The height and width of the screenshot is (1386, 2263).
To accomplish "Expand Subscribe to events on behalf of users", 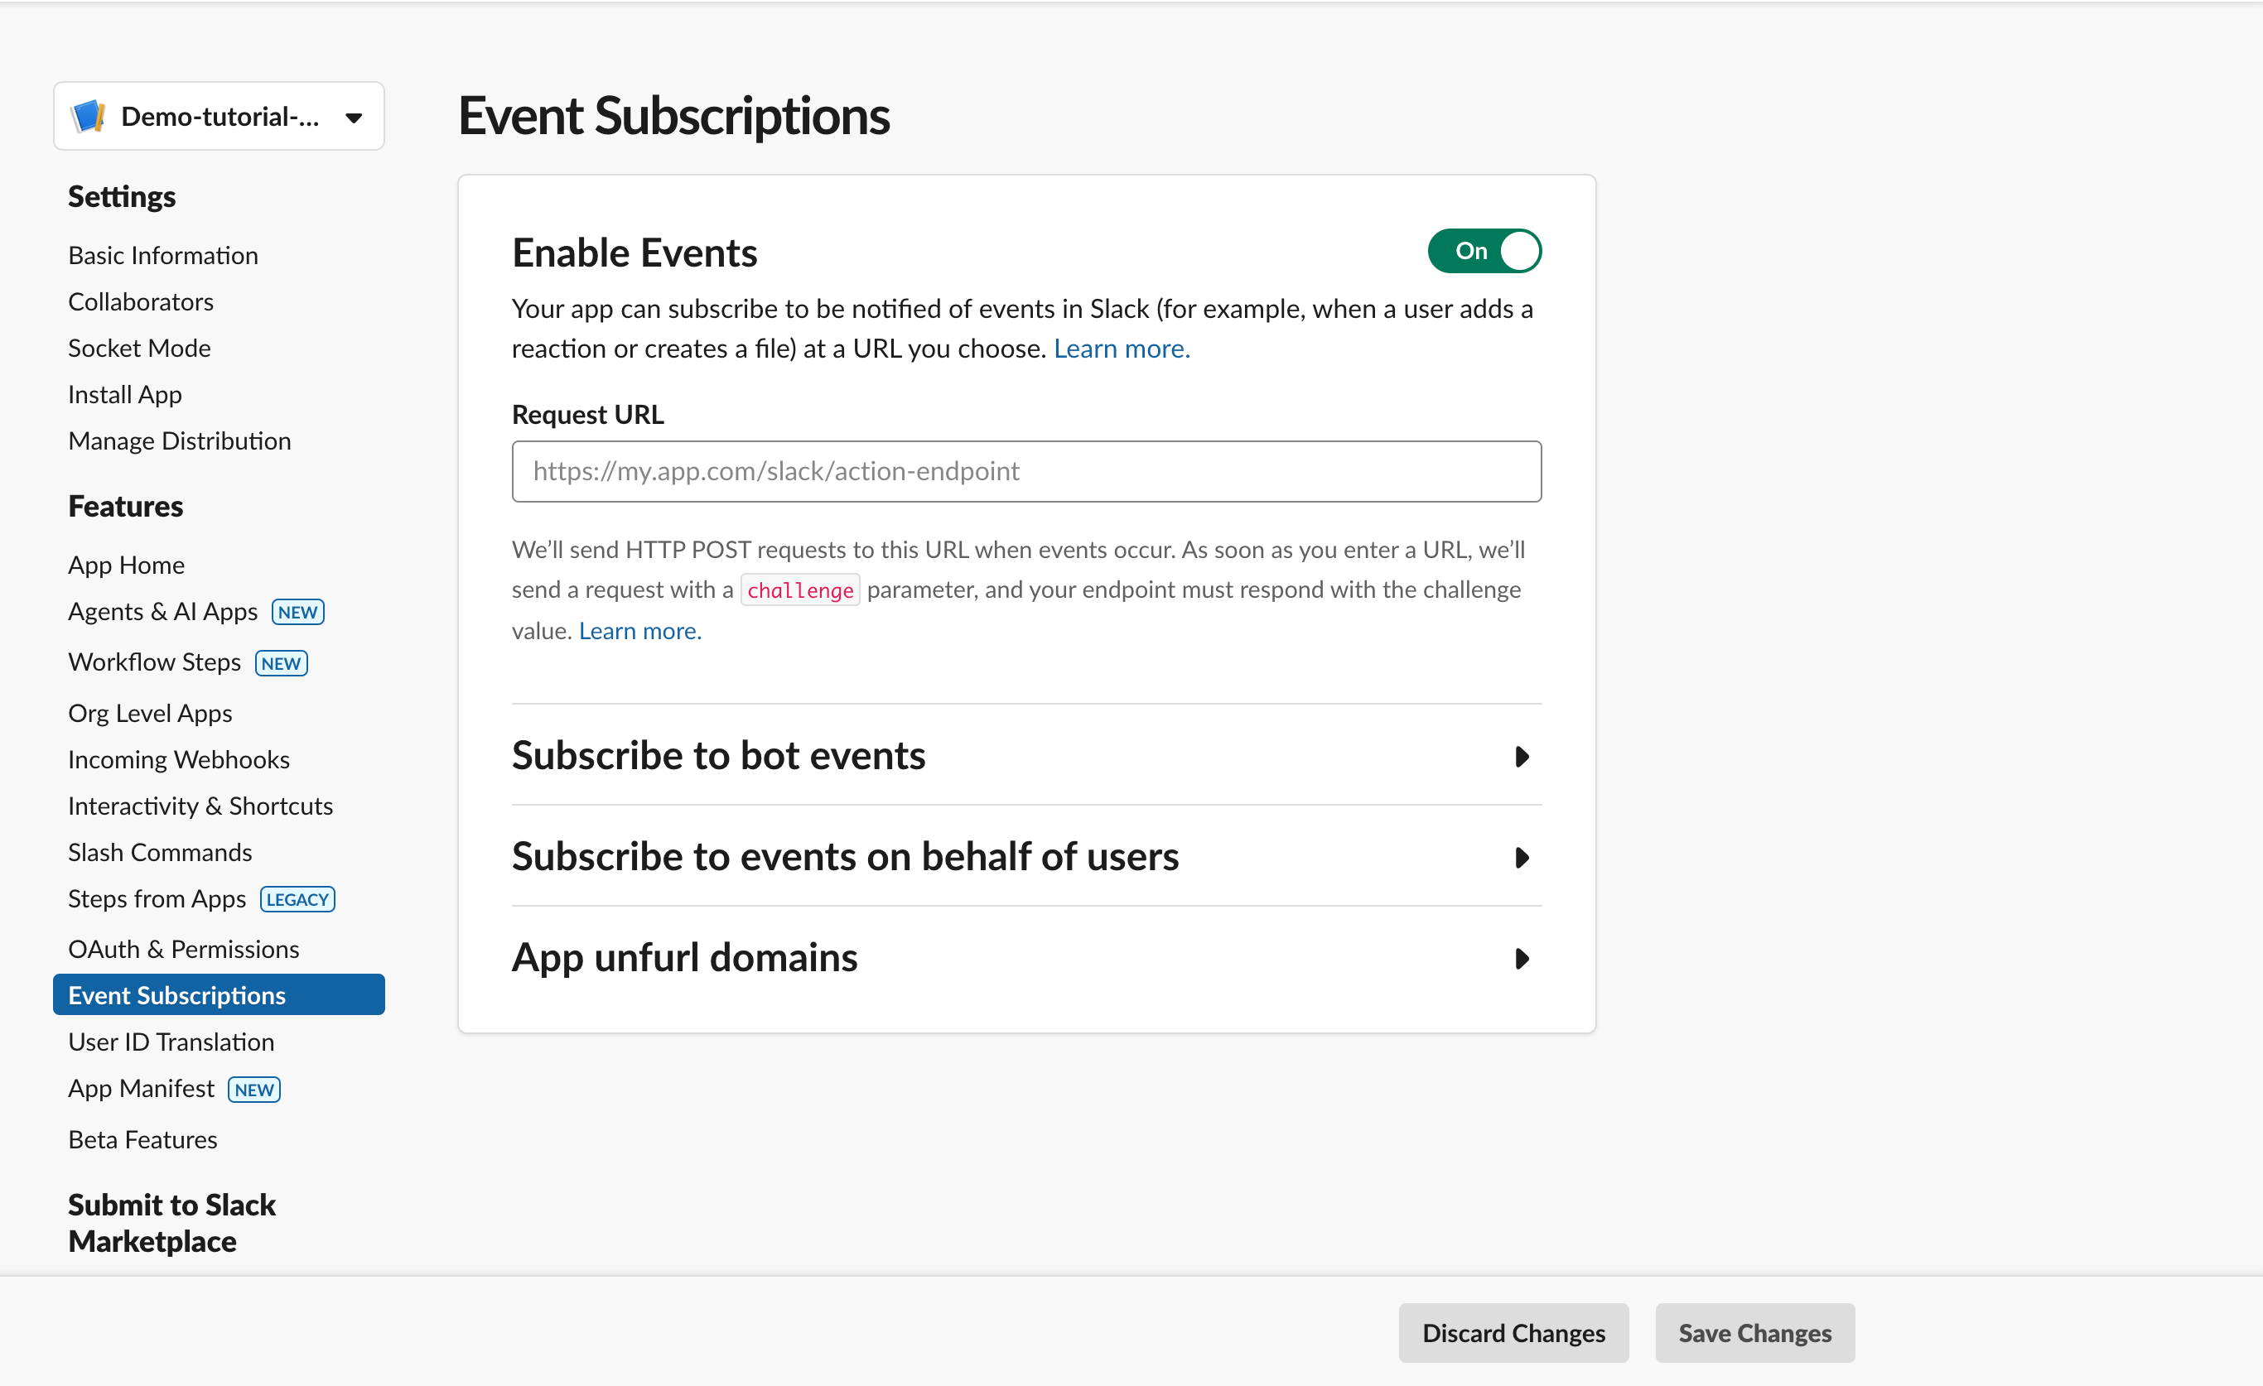I will tap(1521, 857).
